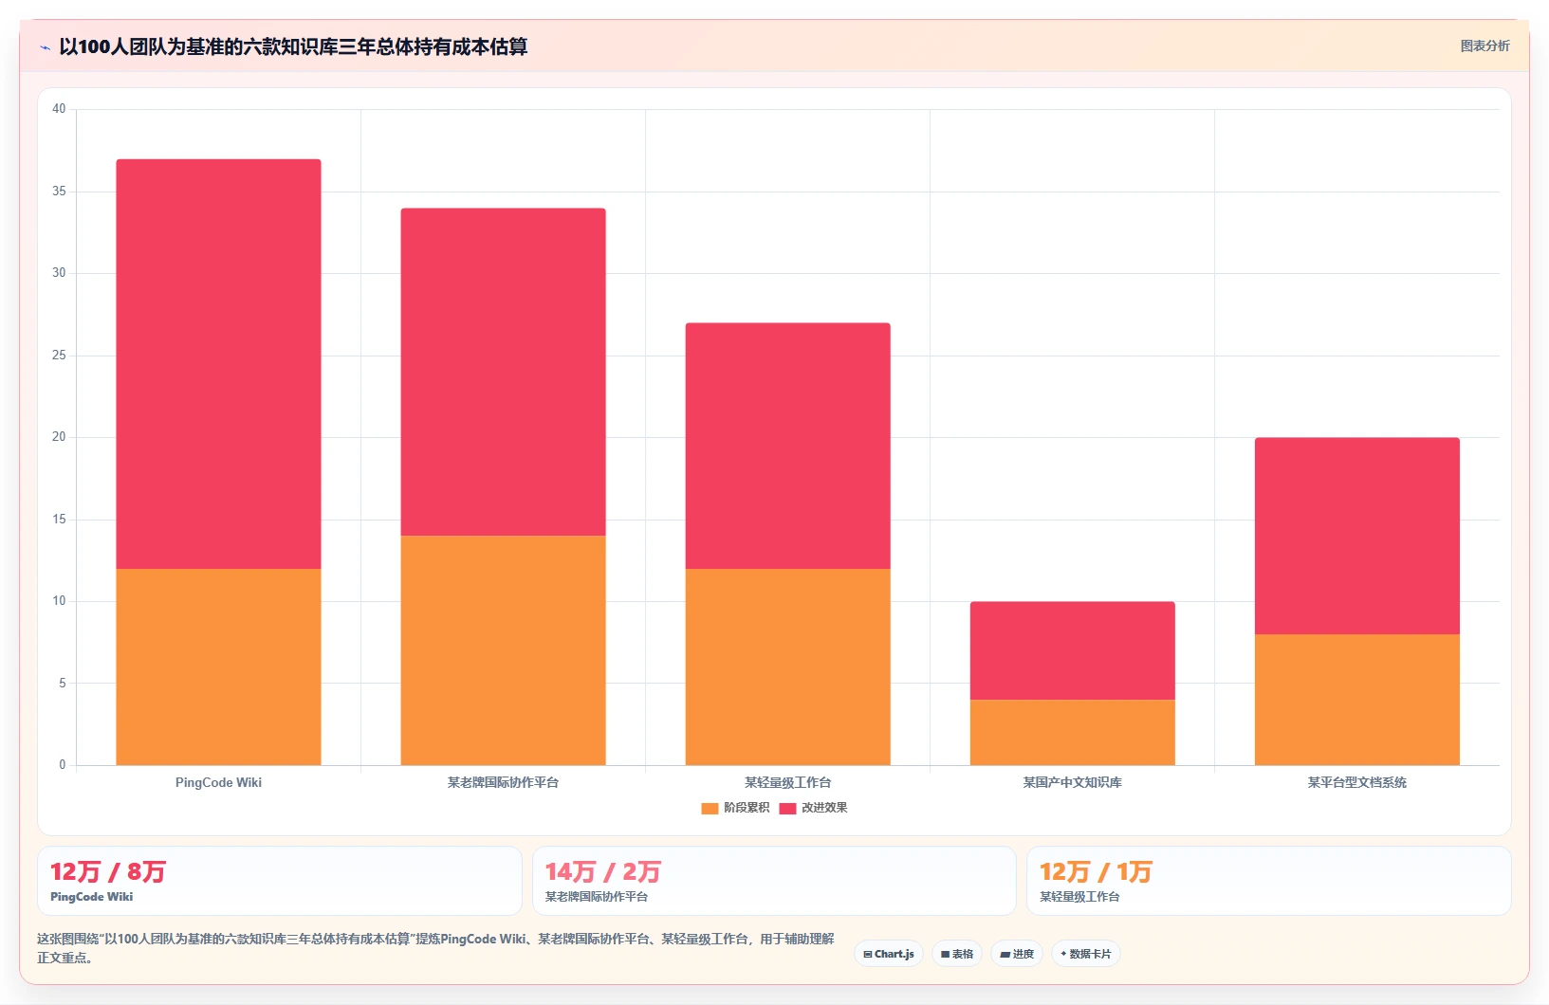Viewport: 1549px width, 1005px height.
Task: Open the 12万 / 1万 某轻量级工作台 data card
Action: [1269, 881]
